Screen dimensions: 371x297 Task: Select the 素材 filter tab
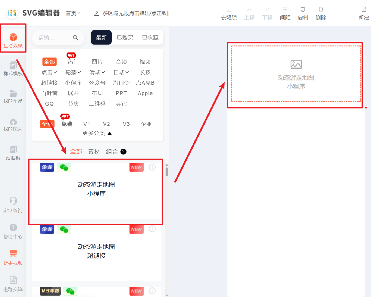click(94, 151)
